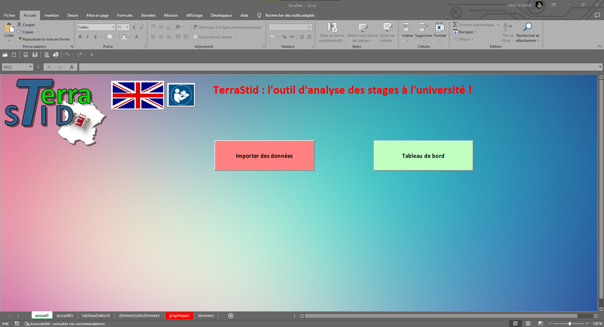Click inside the formula bar input
Screen dimensions: 604x327
click(337, 67)
